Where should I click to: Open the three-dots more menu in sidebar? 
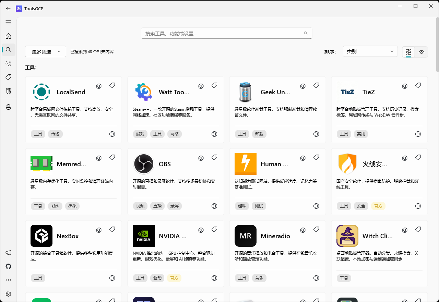9,280
